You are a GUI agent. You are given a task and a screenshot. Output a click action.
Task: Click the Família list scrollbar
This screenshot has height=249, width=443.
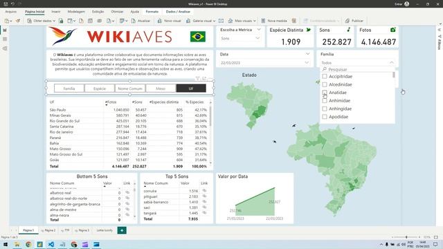coord(394,75)
